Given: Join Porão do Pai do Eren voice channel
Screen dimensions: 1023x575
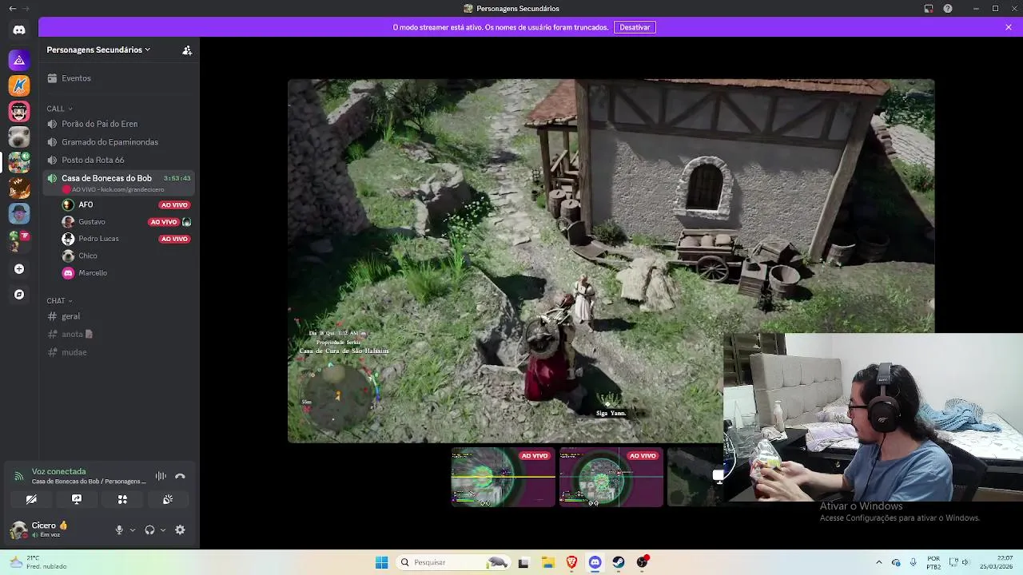Looking at the screenshot, I should 119,124.
